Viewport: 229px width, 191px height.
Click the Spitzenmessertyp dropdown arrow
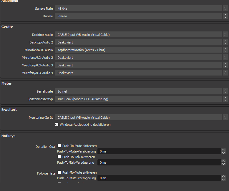225,99
